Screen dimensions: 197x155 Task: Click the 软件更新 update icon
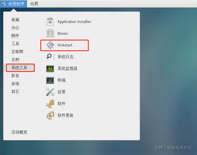50,115
